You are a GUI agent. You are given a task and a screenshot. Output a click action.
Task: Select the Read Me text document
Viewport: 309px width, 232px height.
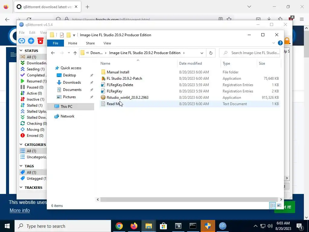pos(113,104)
